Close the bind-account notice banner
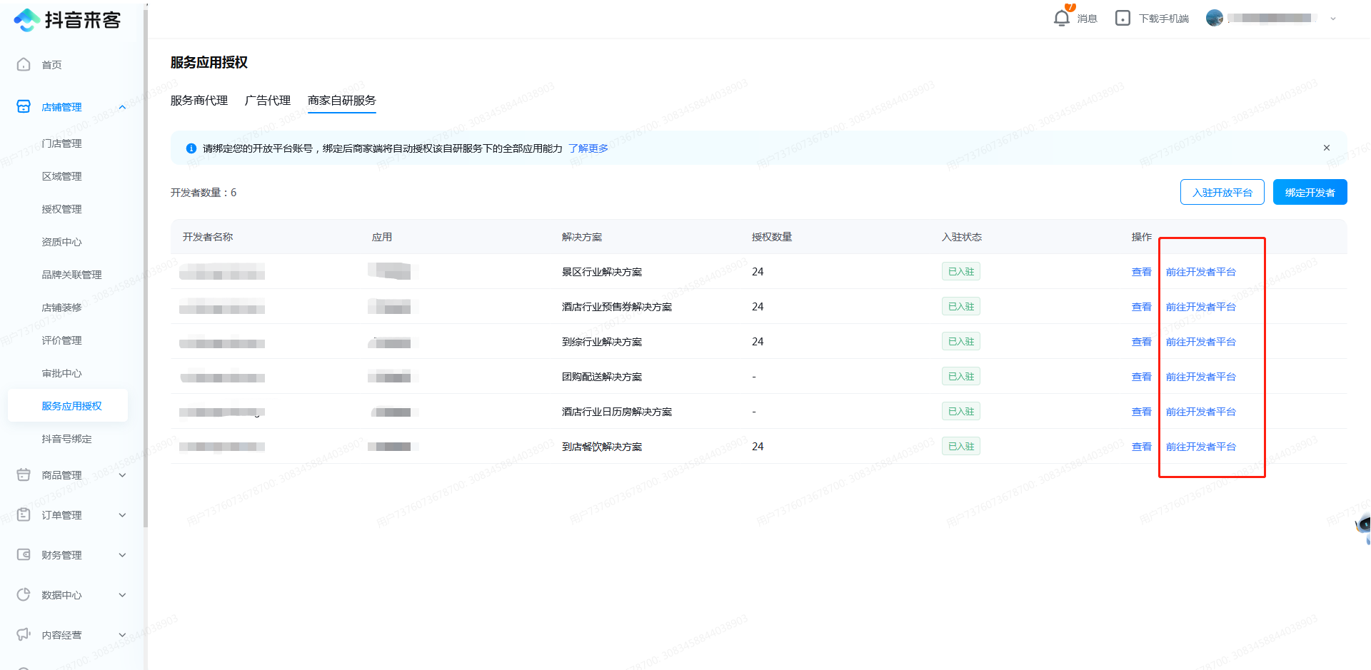 1327,148
